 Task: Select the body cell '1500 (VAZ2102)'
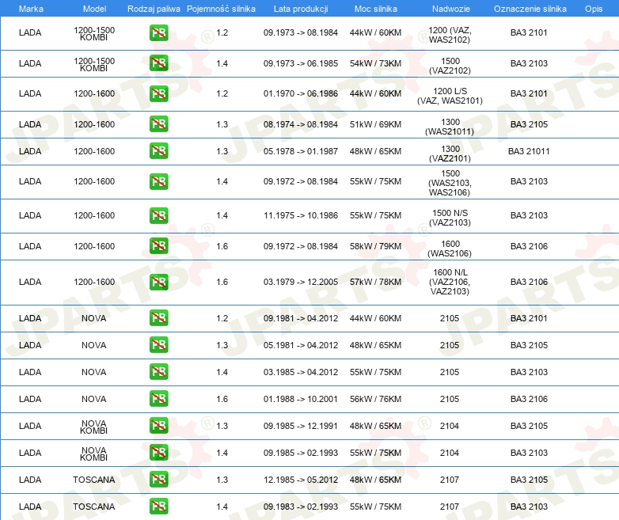coord(450,66)
